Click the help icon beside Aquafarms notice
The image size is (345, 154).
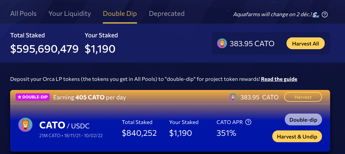click(x=325, y=14)
